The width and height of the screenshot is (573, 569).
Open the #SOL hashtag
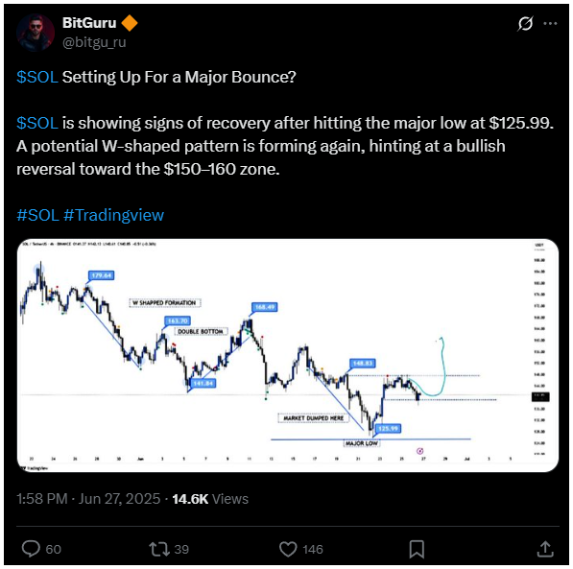coord(37,215)
